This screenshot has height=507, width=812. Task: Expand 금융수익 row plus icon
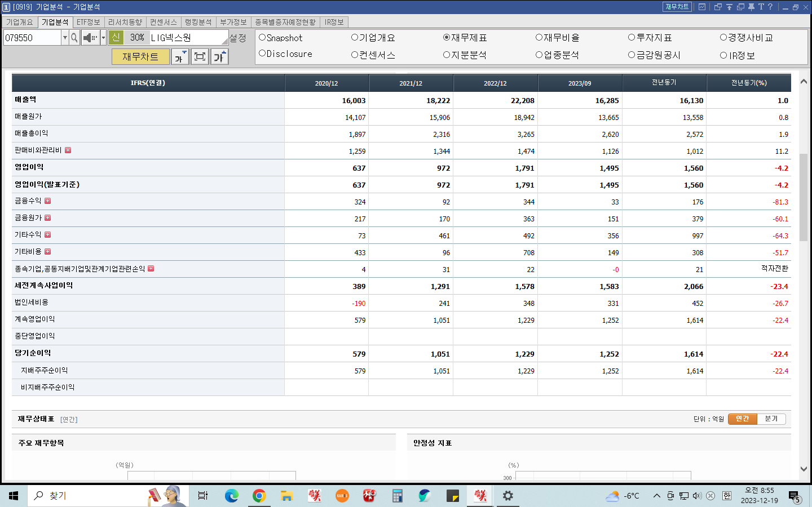coord(47,201)
